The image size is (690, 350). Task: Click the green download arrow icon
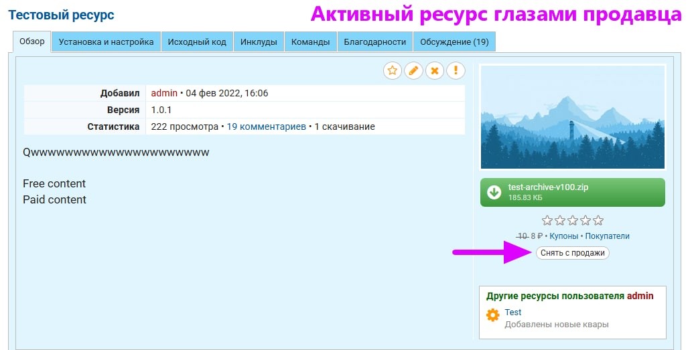point(494,192)
